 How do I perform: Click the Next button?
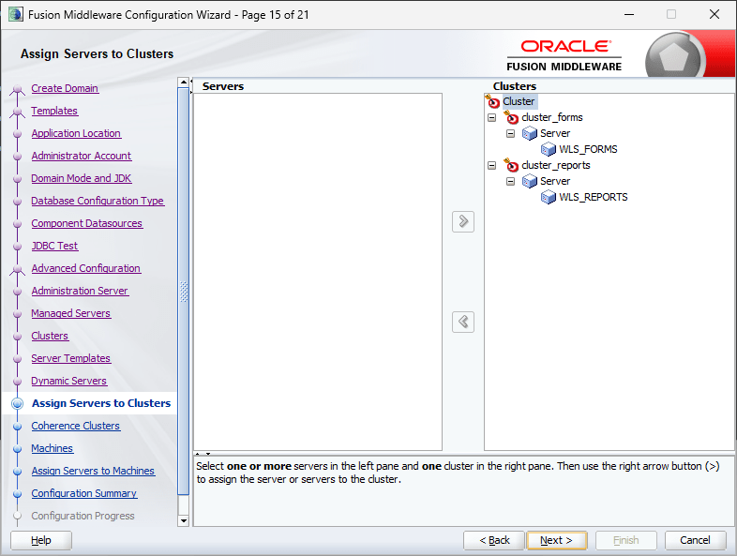(557, 540)
